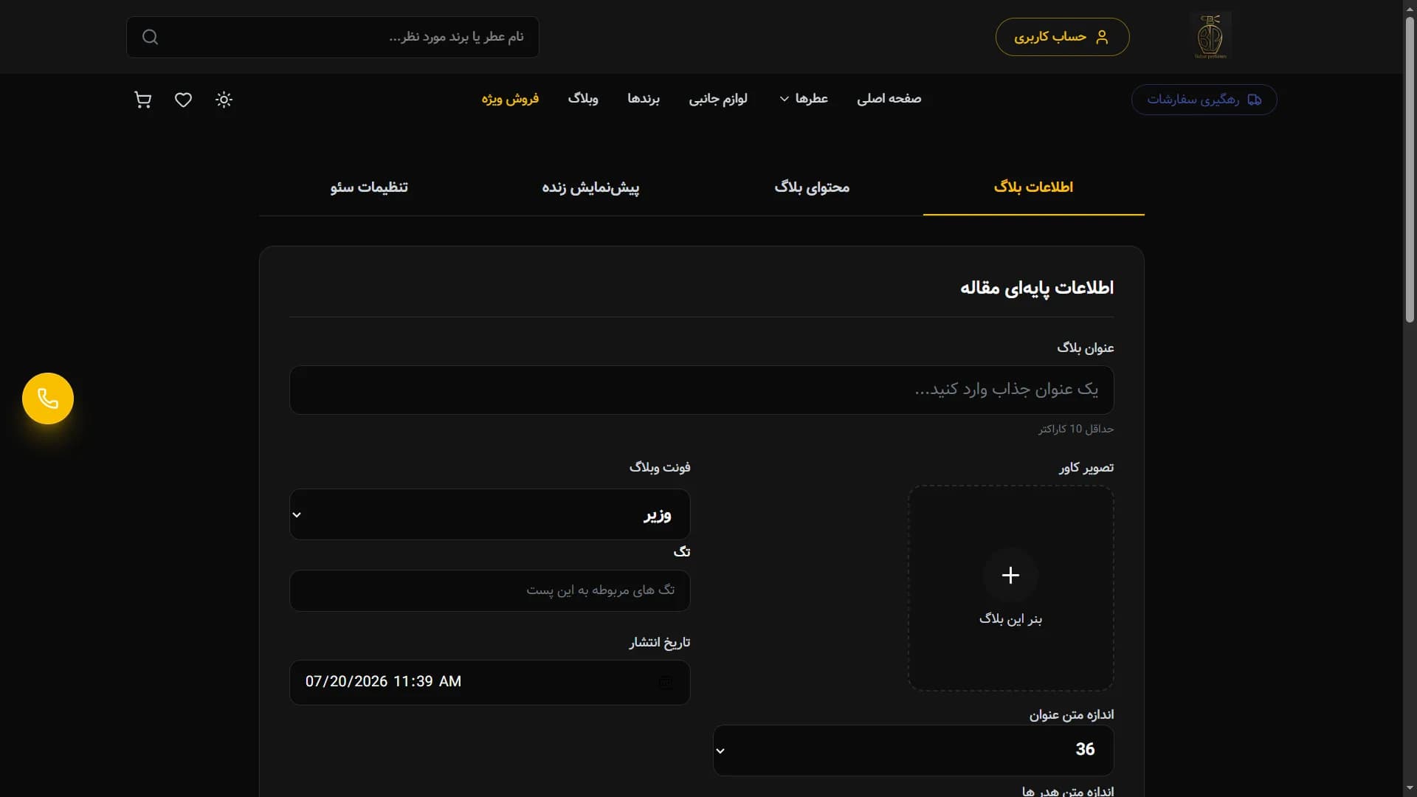Open favorites heart icon
Image resolution: width=1417 pixels, height=797 pixels.
[x=183, y=100]
